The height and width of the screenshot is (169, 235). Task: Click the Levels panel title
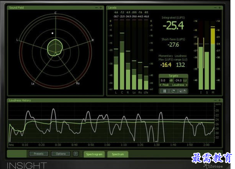(x=112, y=8)
